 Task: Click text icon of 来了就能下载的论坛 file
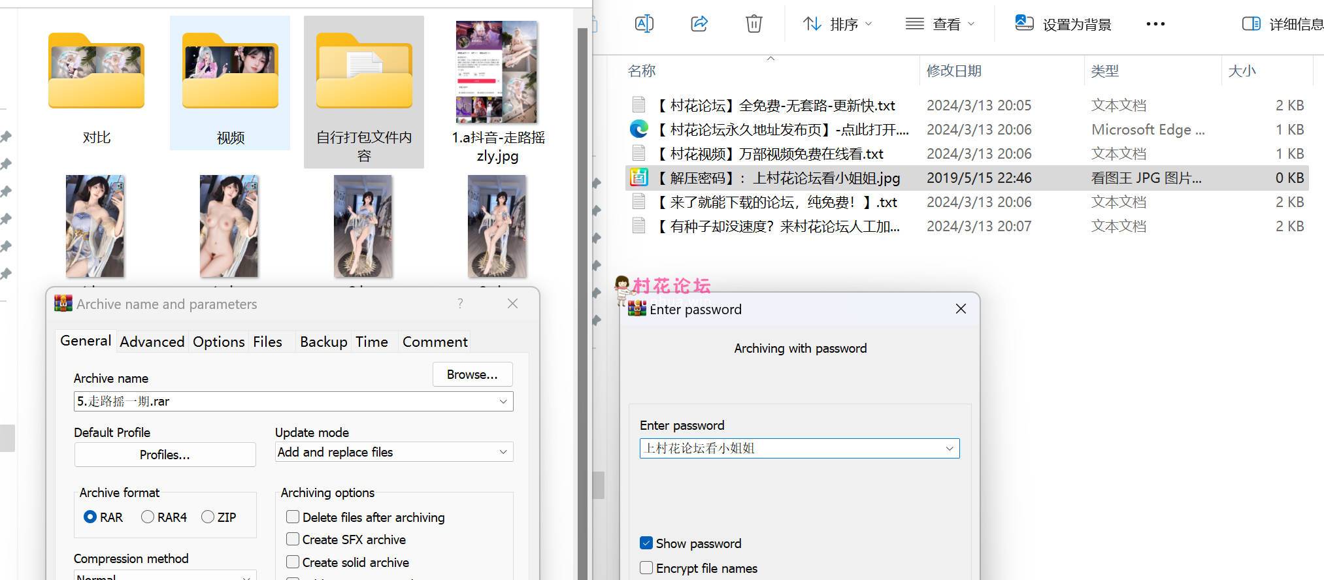point(638,202)
